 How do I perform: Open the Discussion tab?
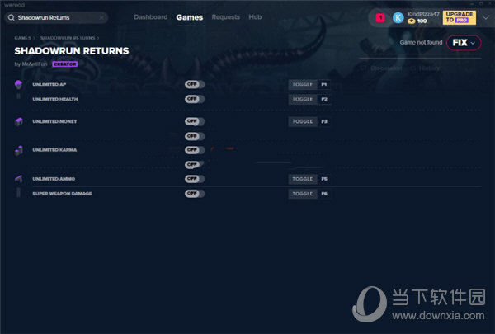pyautogui.click(x=382, y=68)
